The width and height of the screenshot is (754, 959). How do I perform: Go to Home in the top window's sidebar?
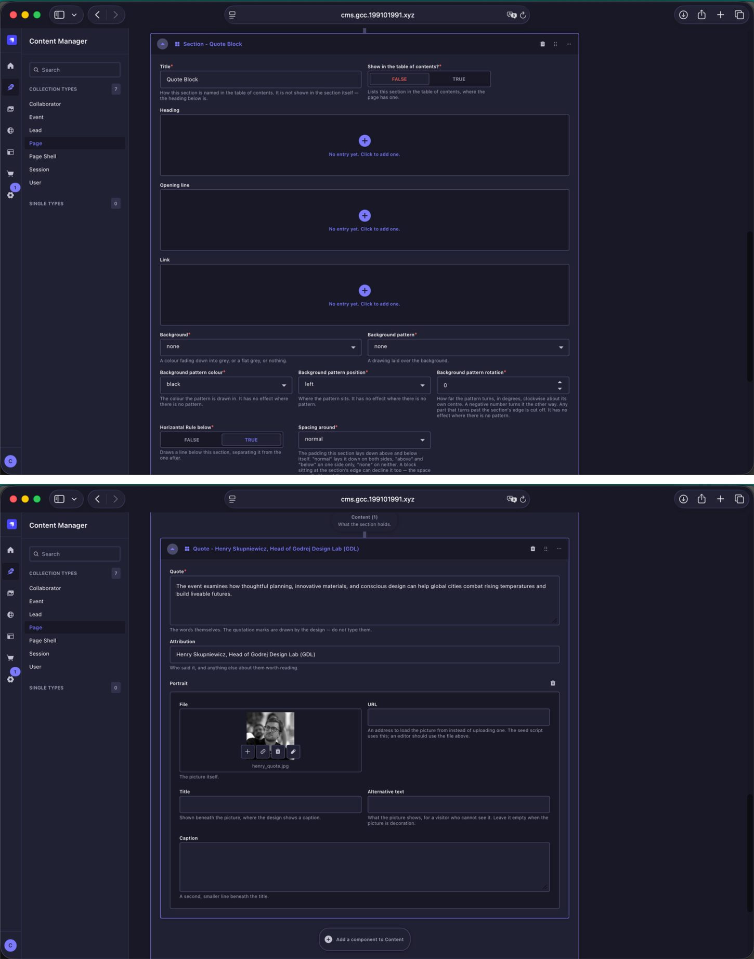click(10, 66)
